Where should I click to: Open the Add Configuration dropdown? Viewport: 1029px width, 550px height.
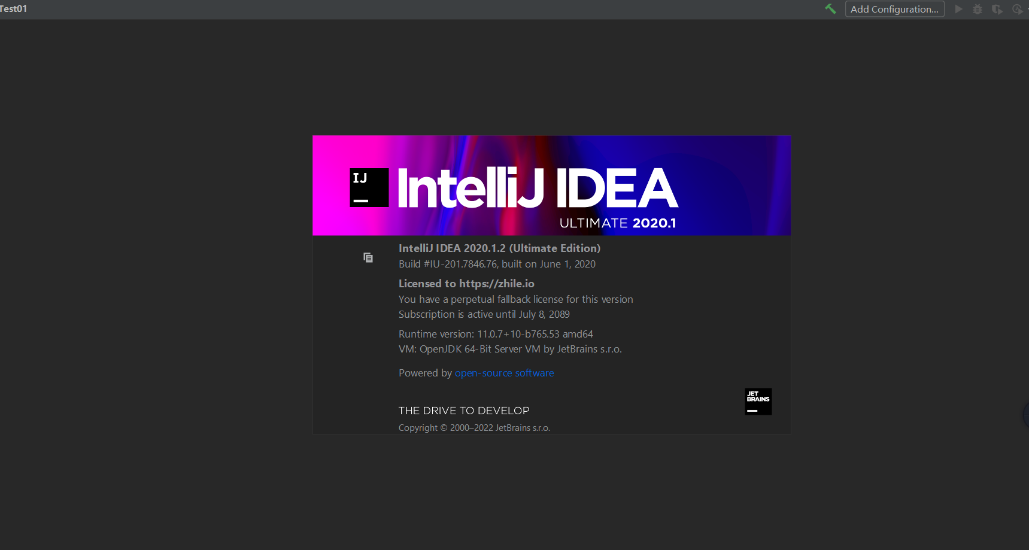pos(894,9)
